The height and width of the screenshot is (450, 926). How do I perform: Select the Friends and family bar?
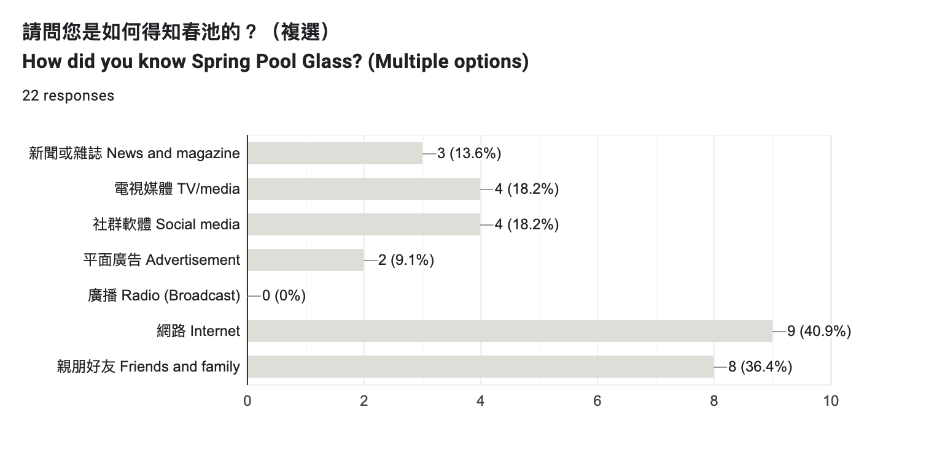[481, 367]
